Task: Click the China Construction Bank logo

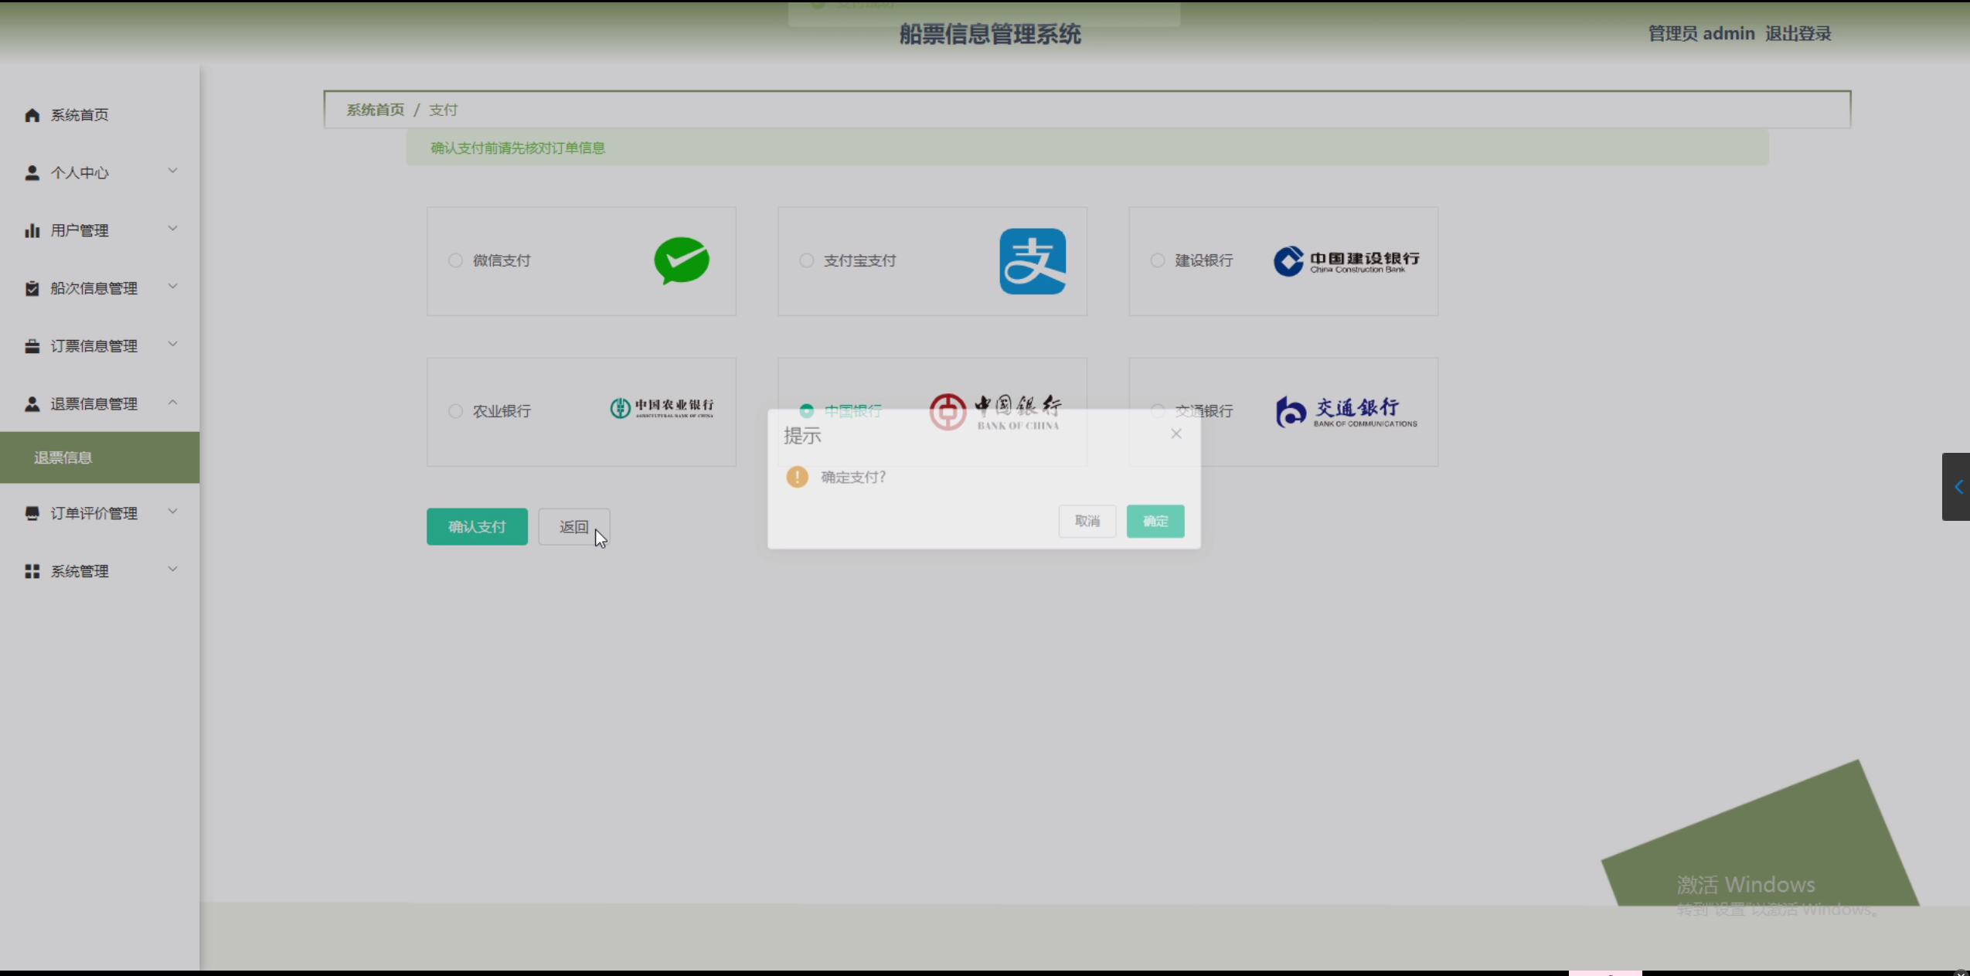Action: coord(1346,261)
